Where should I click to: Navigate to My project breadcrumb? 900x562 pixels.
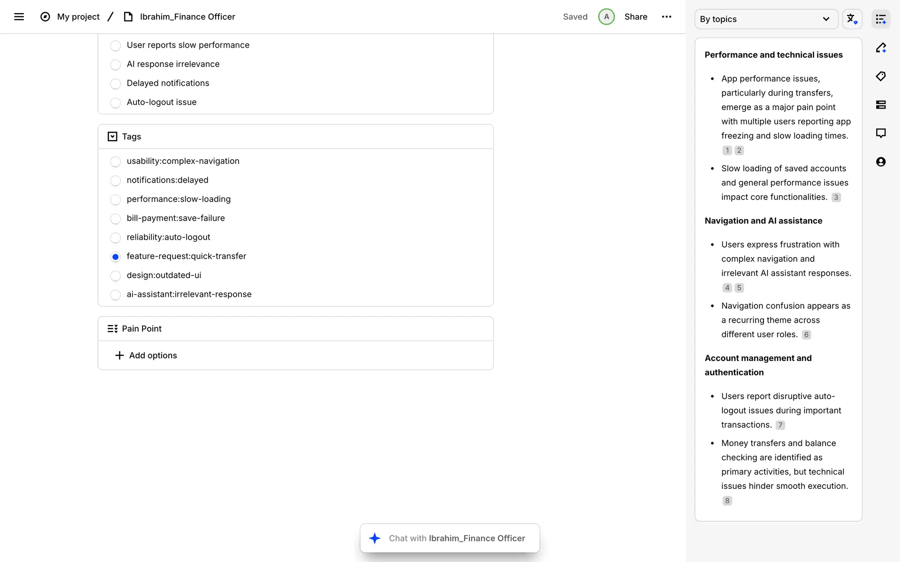pos(78,17)
